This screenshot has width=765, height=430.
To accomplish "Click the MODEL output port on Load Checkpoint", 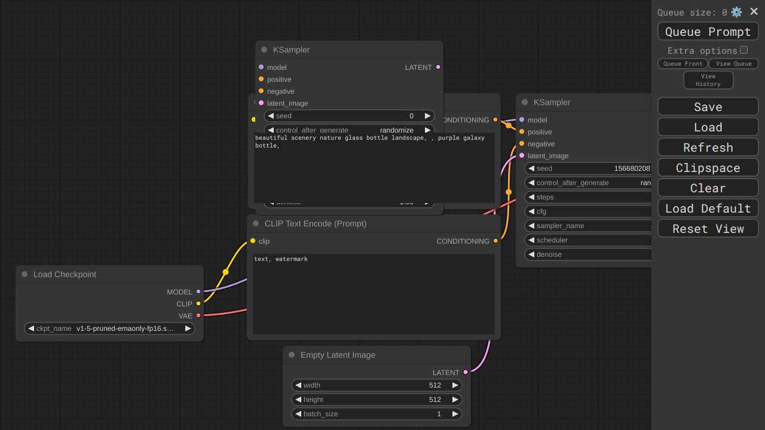I will pos(198,291).
